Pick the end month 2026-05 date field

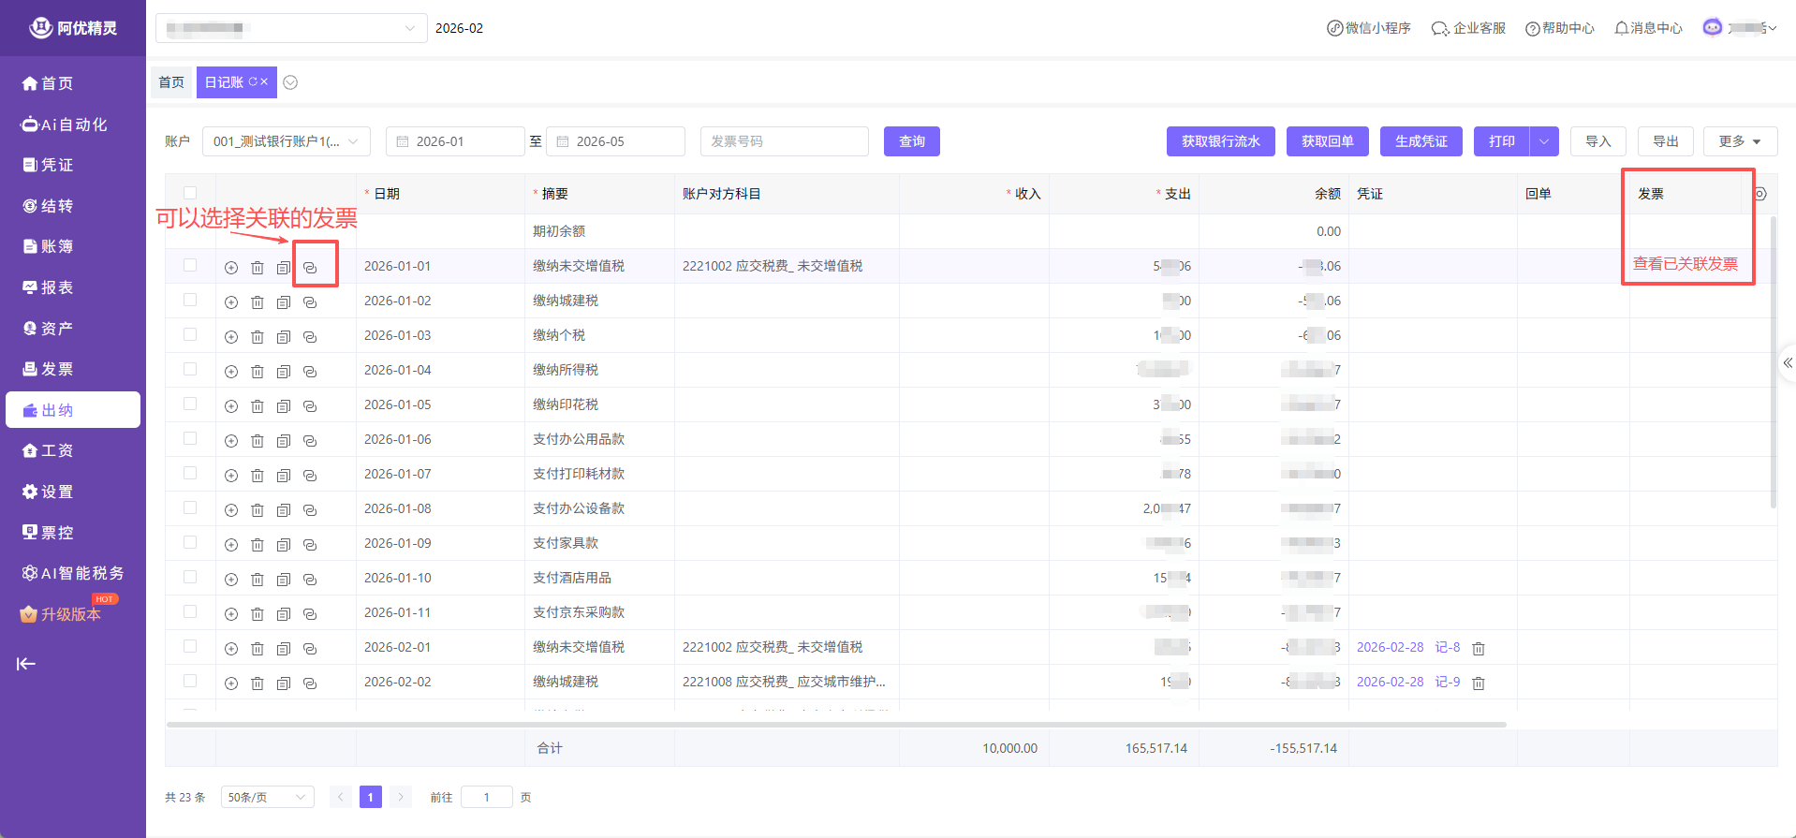tap(615, 141)
